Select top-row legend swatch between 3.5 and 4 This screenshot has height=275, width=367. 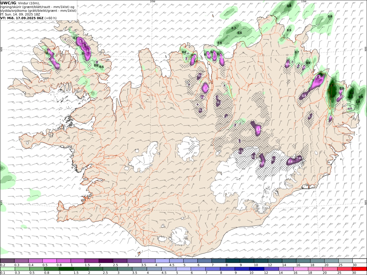(148, 261)
